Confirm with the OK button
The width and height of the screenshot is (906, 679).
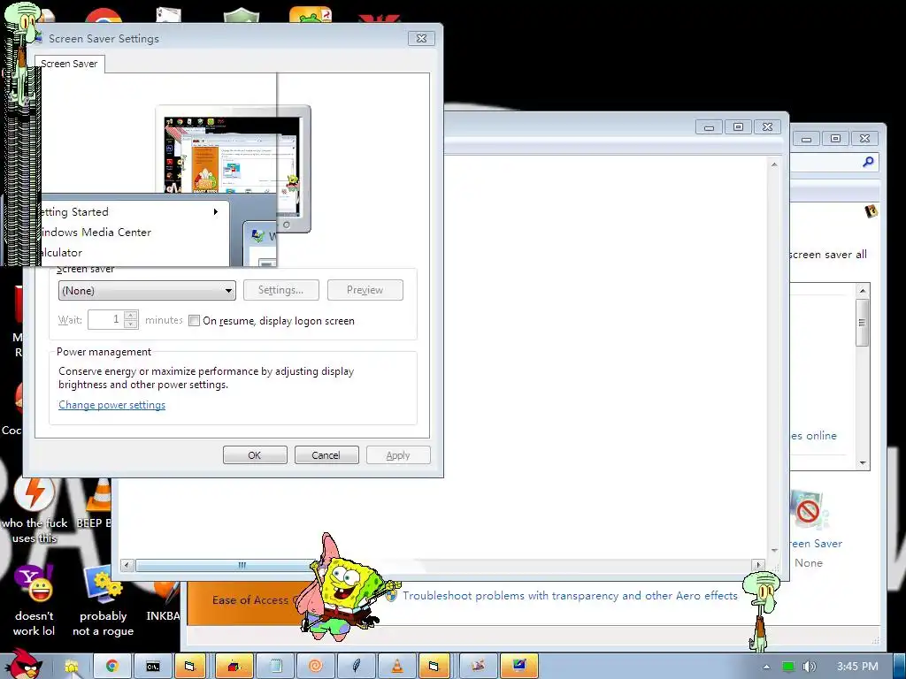(x=255, y=455)
